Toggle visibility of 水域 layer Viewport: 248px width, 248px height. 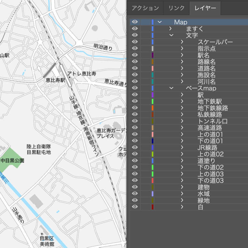pyautogui.click(x=135, y=194)
